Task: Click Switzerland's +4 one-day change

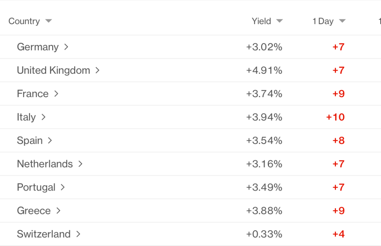Action: [338, 234]
